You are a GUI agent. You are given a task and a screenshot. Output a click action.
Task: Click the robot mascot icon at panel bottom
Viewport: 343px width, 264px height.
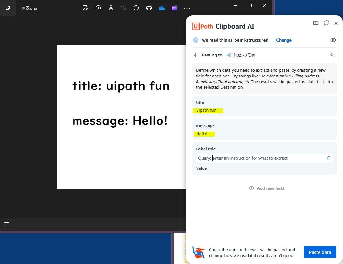coord(199,252)
